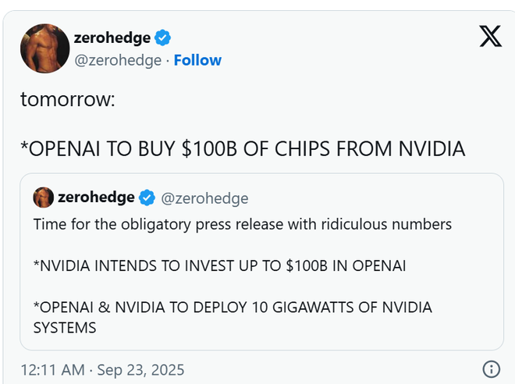Click the word SYSTEMS in the quoted tweet
Screen dimensions: 515x384
tap(65, 328)
